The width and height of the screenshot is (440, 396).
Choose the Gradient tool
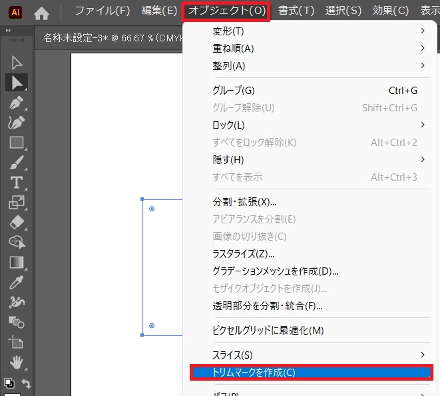coord(17,262)
